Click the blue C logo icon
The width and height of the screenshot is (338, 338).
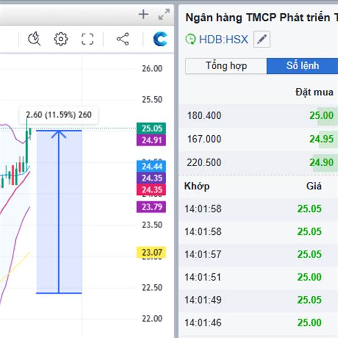pyautogui.click(x=160, y=39)
